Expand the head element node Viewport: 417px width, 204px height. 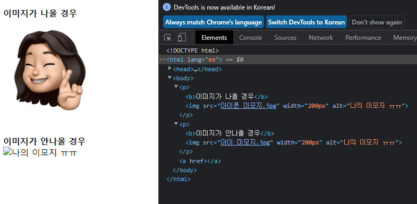(169, 69)
